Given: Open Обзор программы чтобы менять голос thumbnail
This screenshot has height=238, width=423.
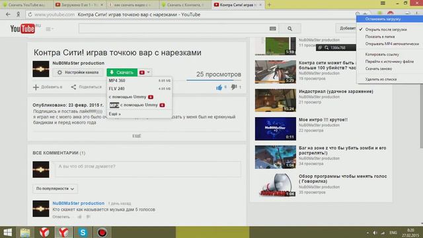Looking at the screenshot, I should pyautogui.click(x=276, y=185).
